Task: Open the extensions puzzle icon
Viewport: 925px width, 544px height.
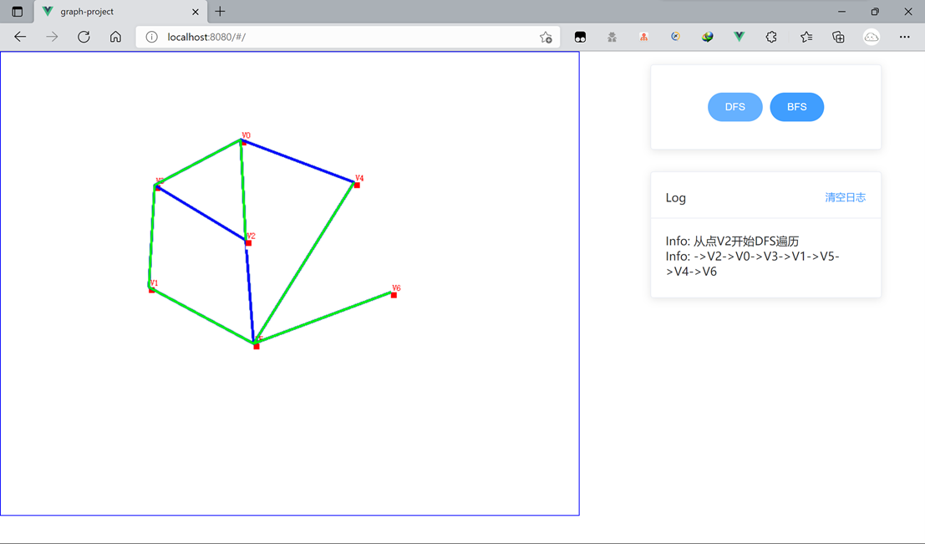Action: 771,37
